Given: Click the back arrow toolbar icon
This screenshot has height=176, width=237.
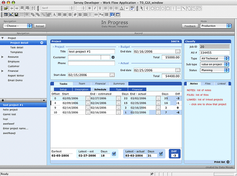Looking at the screenshot, I should pos(12,8).
